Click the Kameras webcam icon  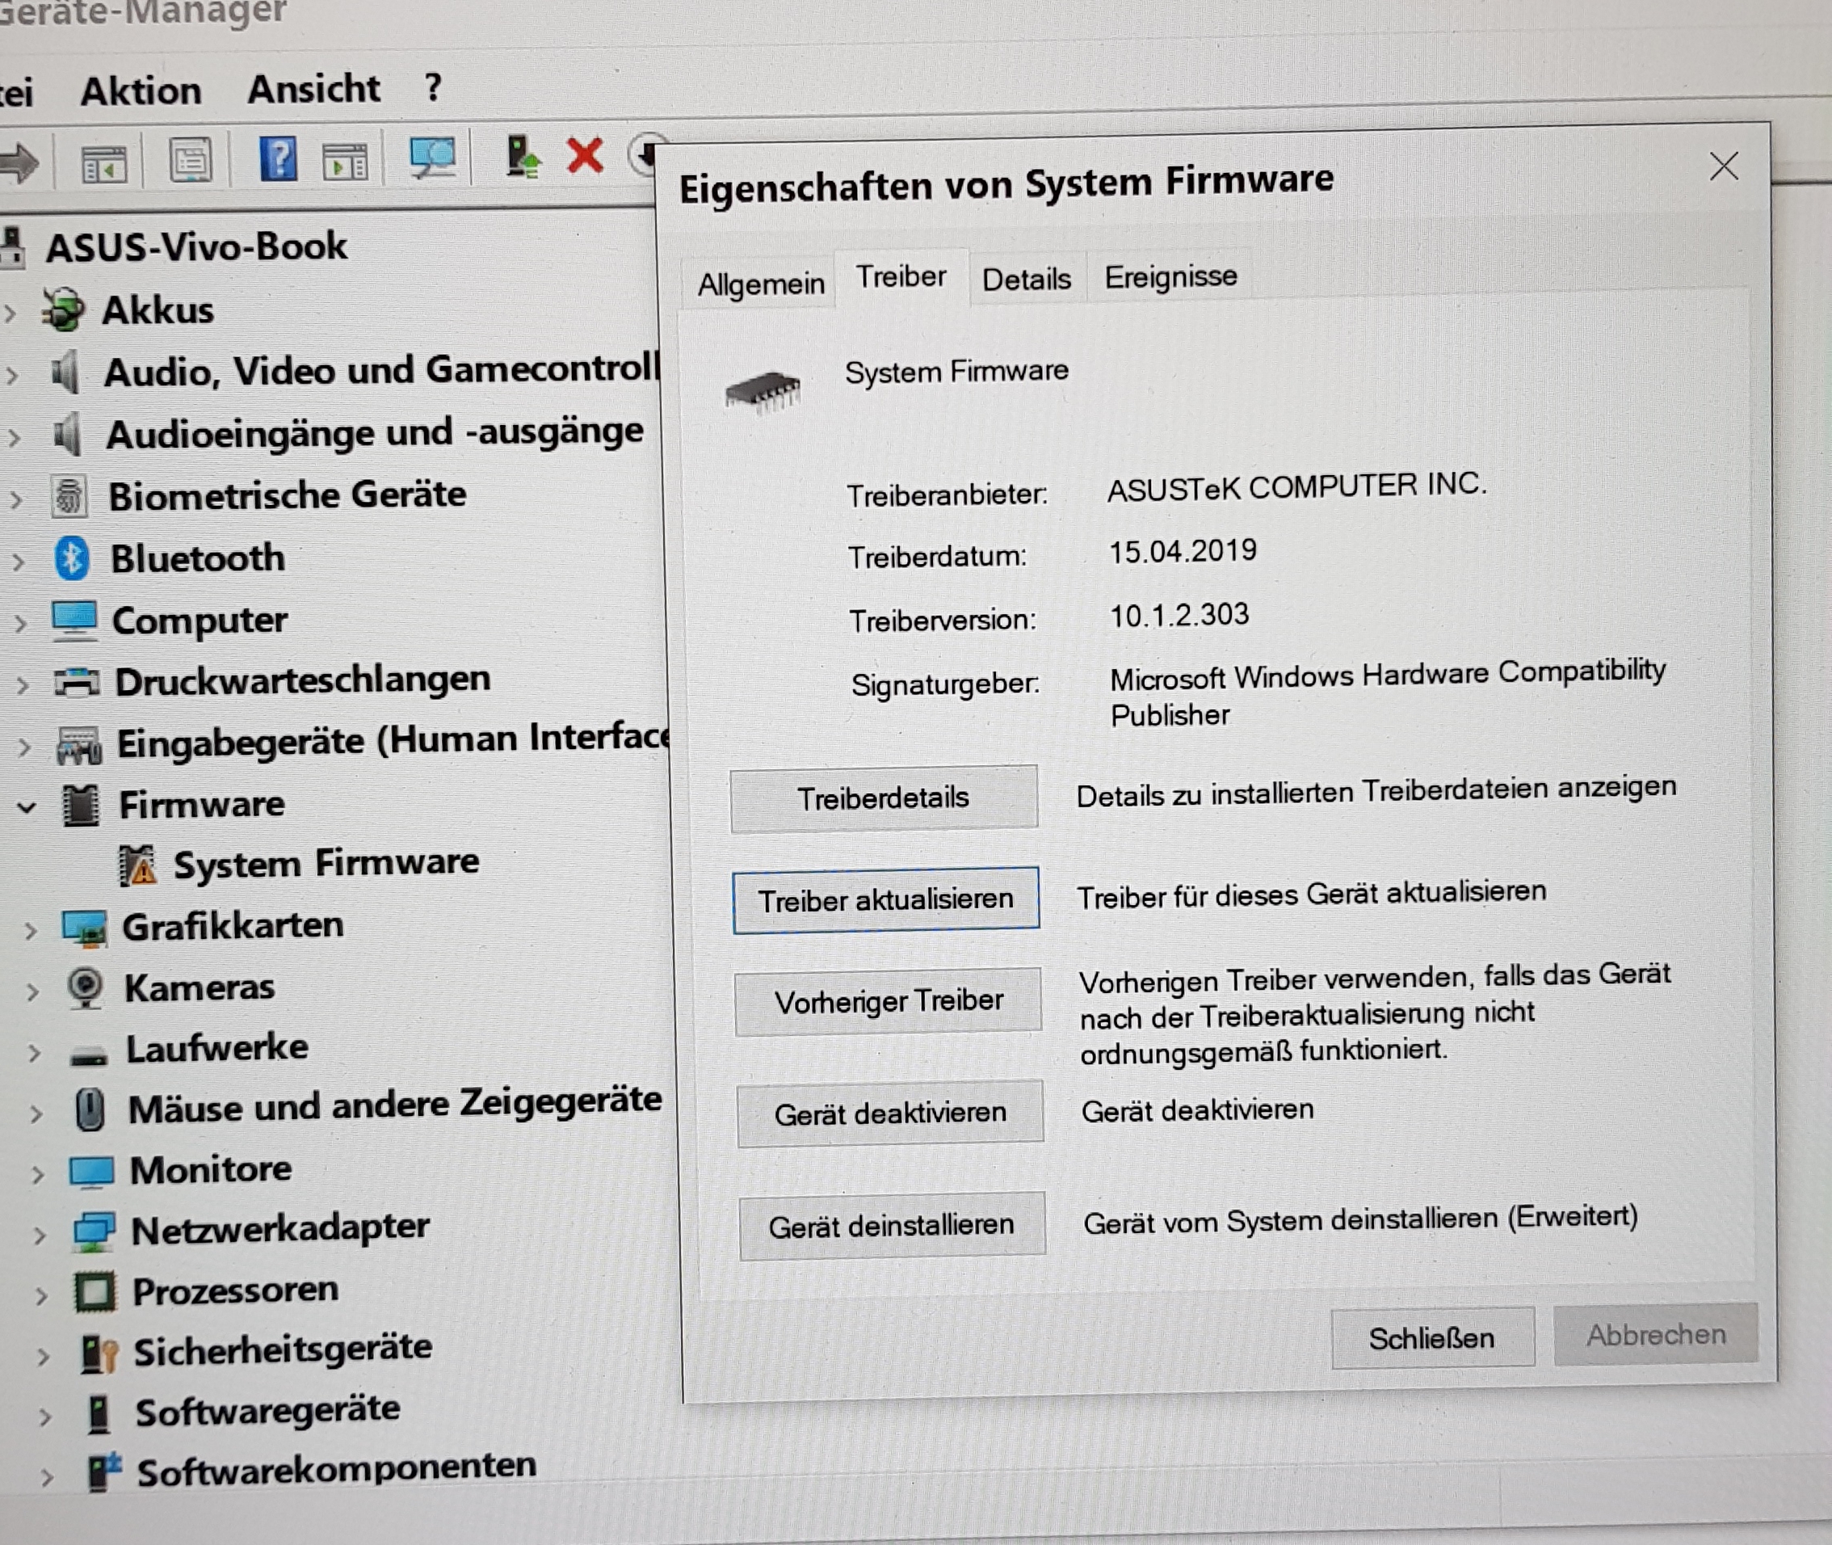86,988
